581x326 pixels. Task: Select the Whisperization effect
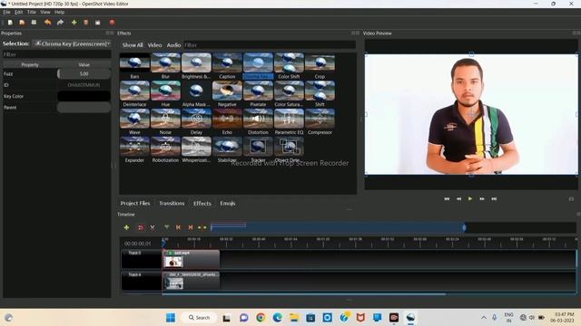(196, 150)
